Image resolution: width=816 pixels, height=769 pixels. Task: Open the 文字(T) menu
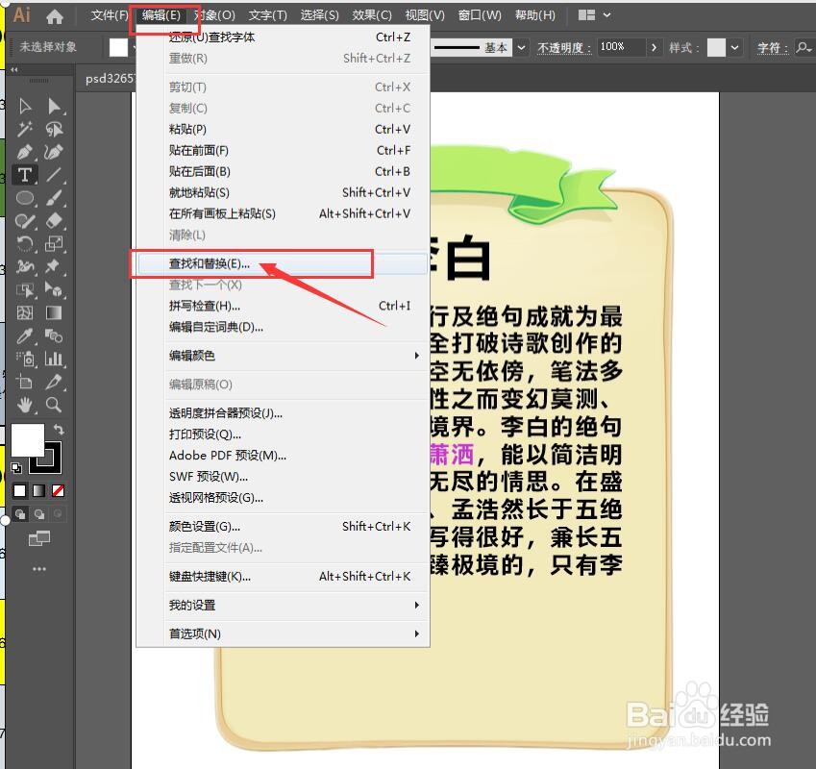(266, 15)
